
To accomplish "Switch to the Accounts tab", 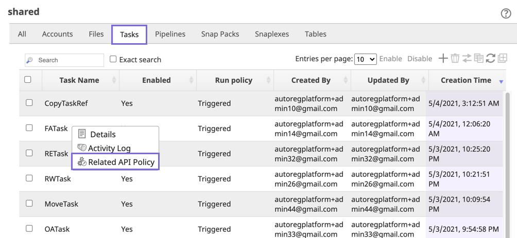I will (57, 34).
